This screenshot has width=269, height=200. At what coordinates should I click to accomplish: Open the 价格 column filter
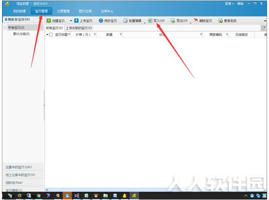(x=95, y=35)
